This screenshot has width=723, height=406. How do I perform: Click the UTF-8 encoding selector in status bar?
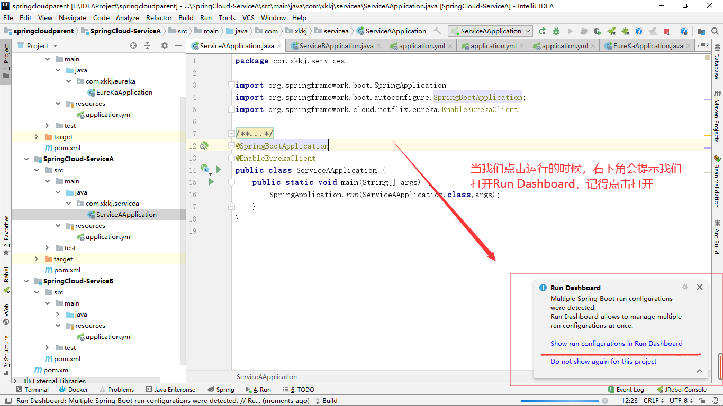click(x=681, y=401)
